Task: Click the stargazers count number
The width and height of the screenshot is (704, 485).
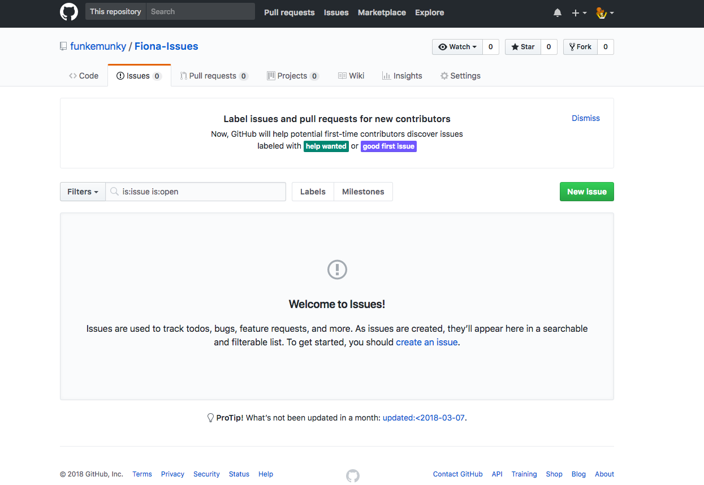Action: (x=549, y=47)
